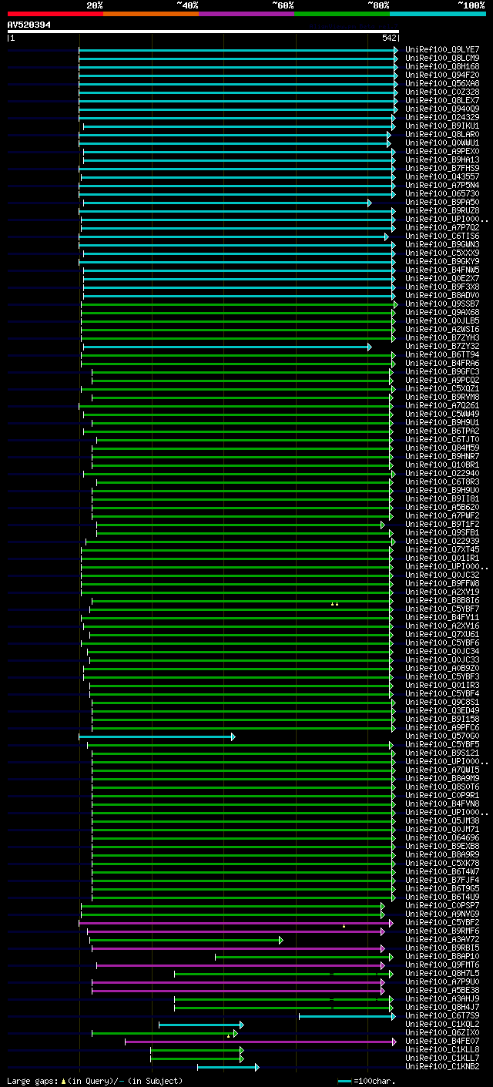Select the UniRef100_Q570G0 label
Viewport: 493px width, 1087px height.
(442, 736)
